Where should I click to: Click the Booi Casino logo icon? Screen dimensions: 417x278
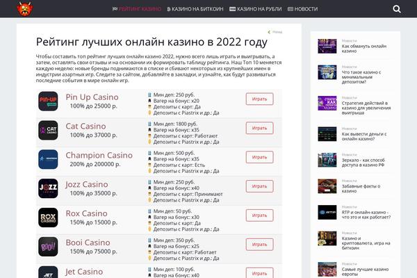48,247
